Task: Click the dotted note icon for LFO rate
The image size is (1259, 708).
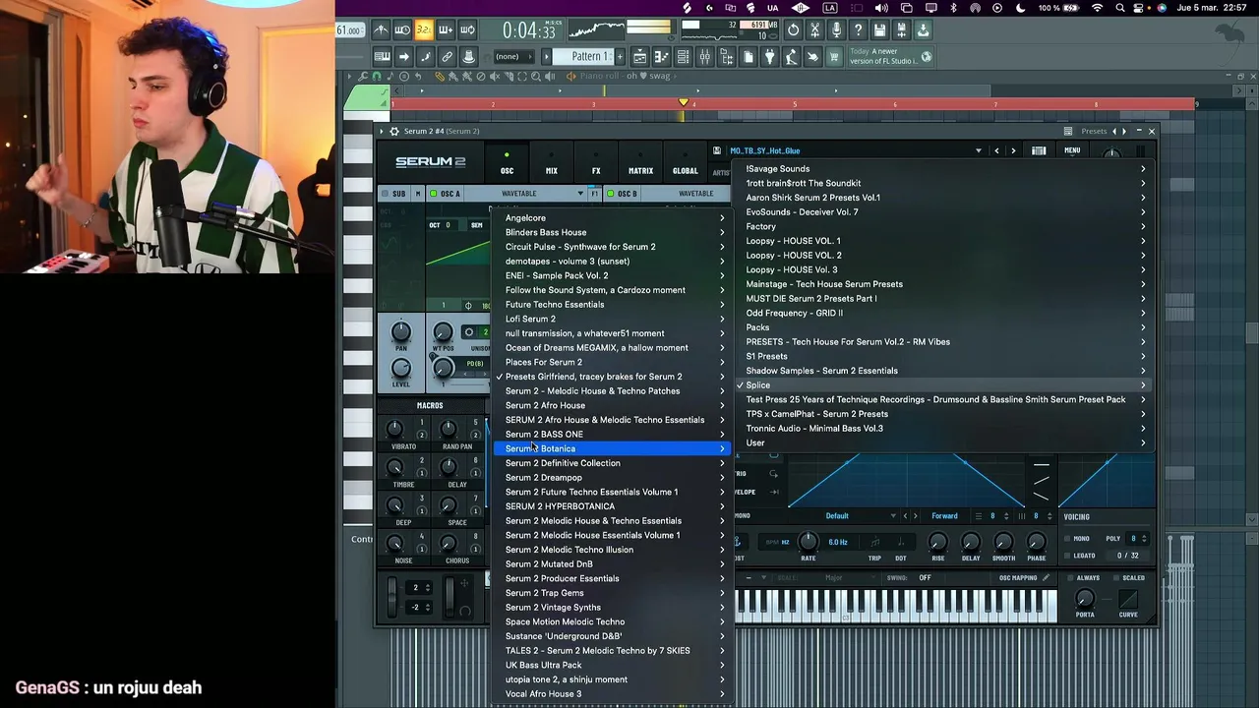Action: coord(901,542)
